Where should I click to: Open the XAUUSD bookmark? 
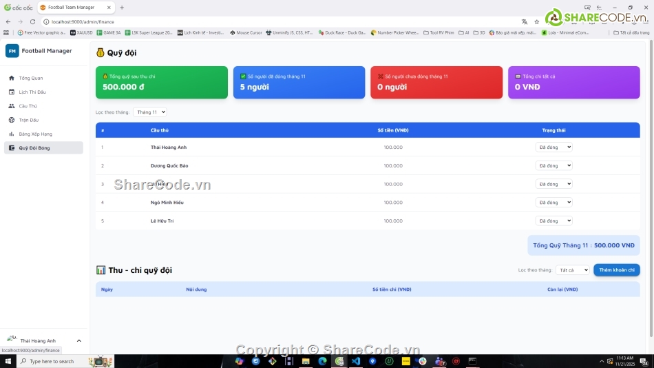(81, 32)
